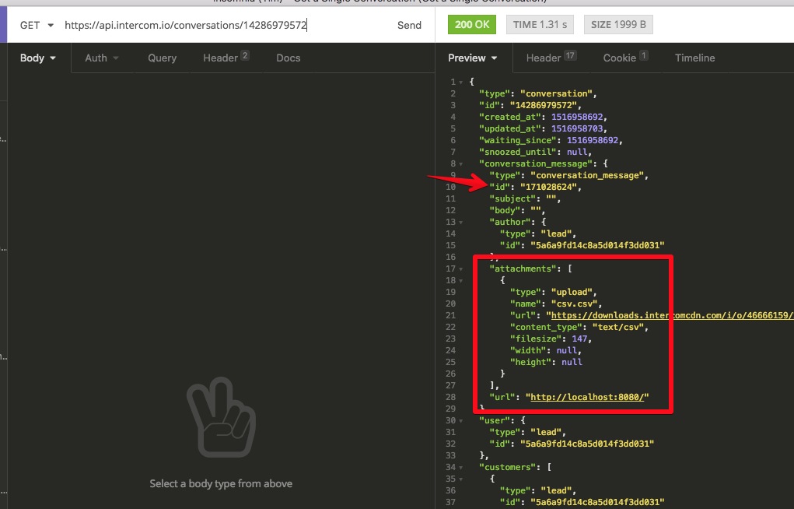Click the 200 OK status badge
Image resolution: width=794 pixels, height=509 pixels.
tap(472, 24)
